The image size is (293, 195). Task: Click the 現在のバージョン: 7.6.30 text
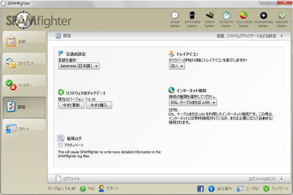click(77, 99)
